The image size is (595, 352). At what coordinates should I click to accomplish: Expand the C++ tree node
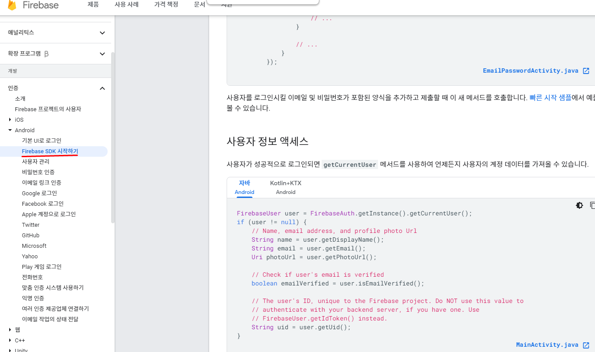pyautogui.click(x=10, y=341)
